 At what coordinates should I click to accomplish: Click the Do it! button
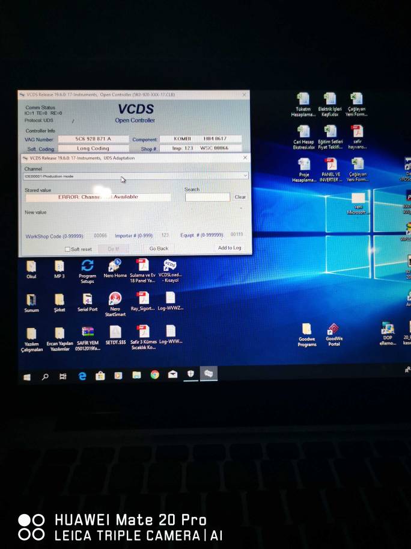(x=113, y=249)
